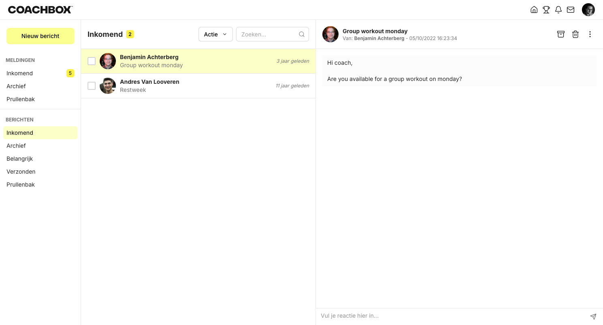Viewport: 603px width, 325px height.
Task: Click Andres Van Looveren's avatar
Action: [108, 86]
